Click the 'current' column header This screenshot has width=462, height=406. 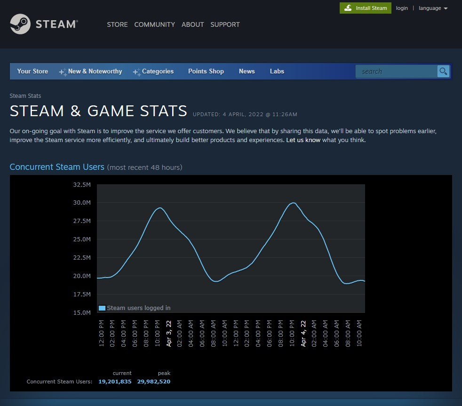tap(122, 373)
